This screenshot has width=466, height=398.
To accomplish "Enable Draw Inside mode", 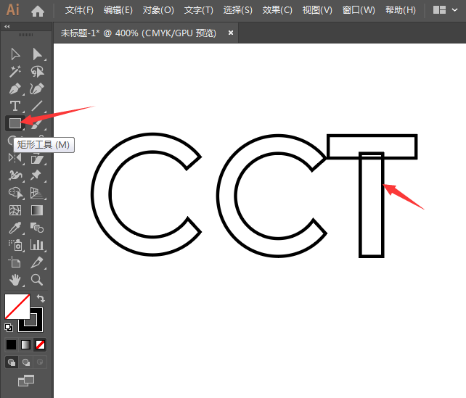I will [40, 362].
